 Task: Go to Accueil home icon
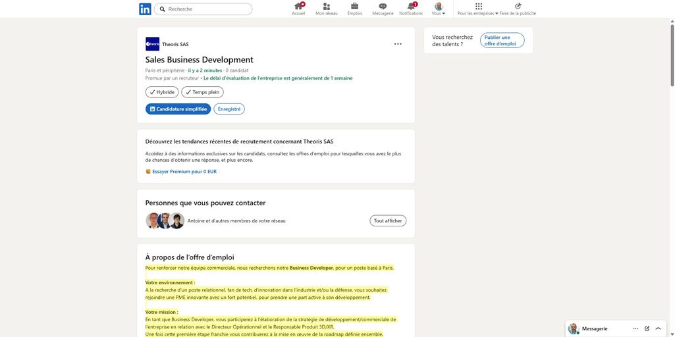(x=298, y=6)
